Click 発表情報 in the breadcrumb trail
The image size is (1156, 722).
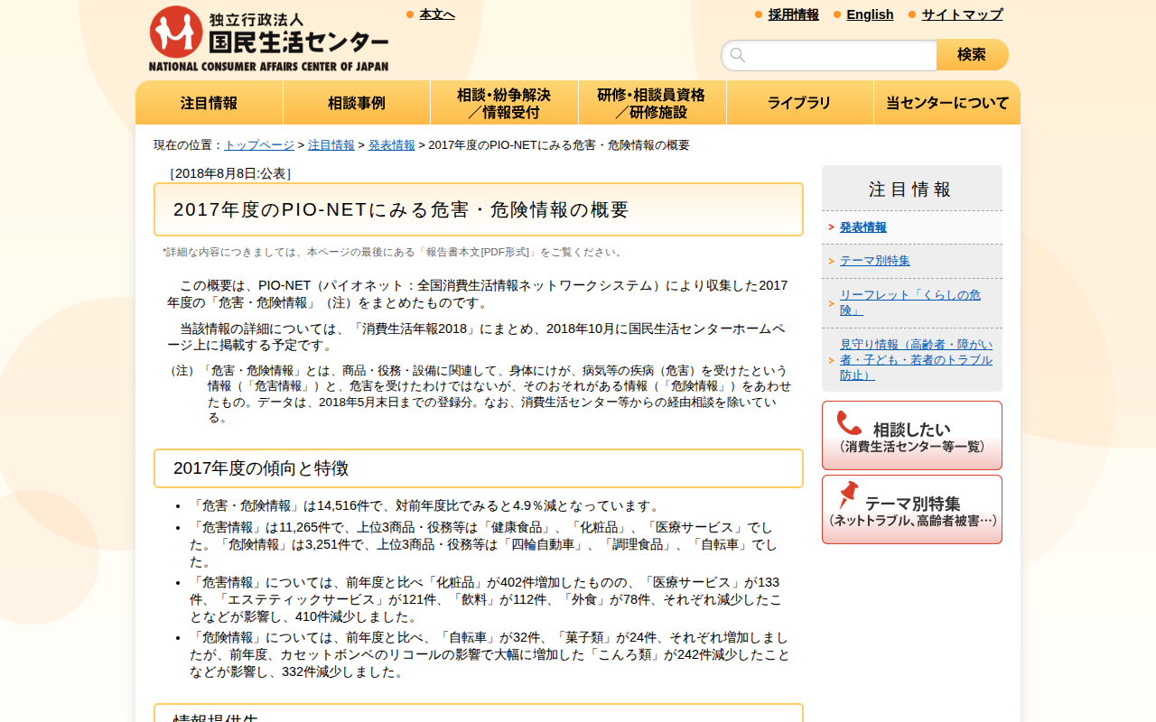click(x=392, y=145)
